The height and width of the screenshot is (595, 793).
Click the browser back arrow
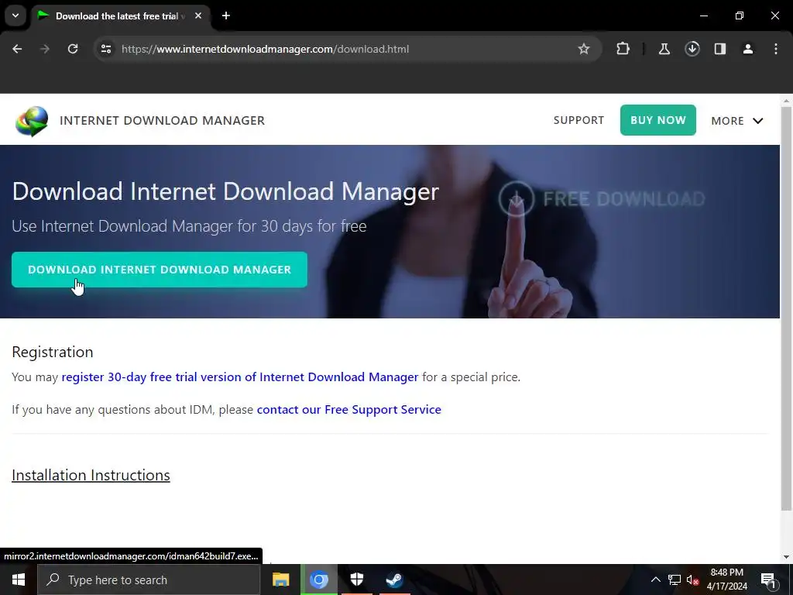(x=17, y=49)
